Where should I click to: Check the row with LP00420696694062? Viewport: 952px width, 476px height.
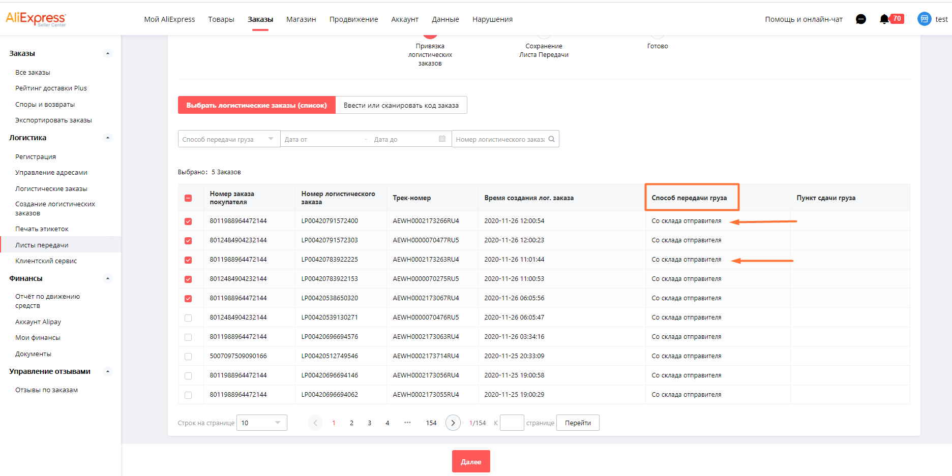[x=188, y=395]
